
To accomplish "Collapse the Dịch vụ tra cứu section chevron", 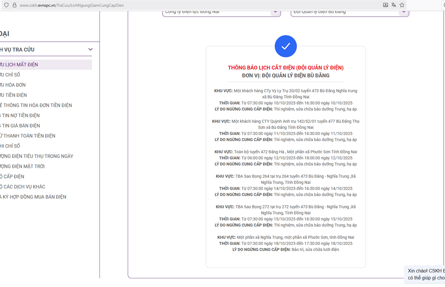I will coord(90,49).
